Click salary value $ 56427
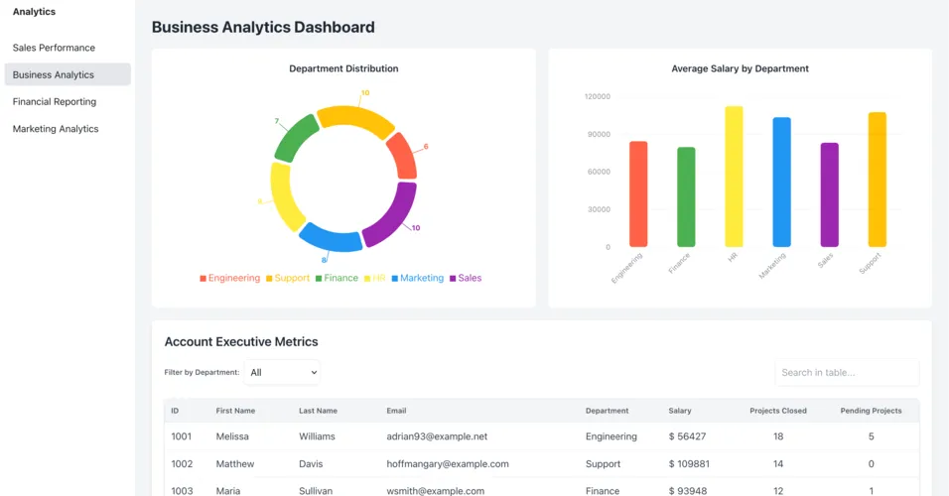Screen dimensions: 949x496 688,436
